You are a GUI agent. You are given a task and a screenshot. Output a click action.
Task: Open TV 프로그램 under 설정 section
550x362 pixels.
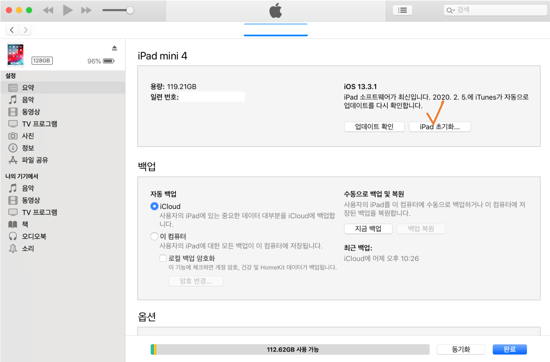[63, 124]
